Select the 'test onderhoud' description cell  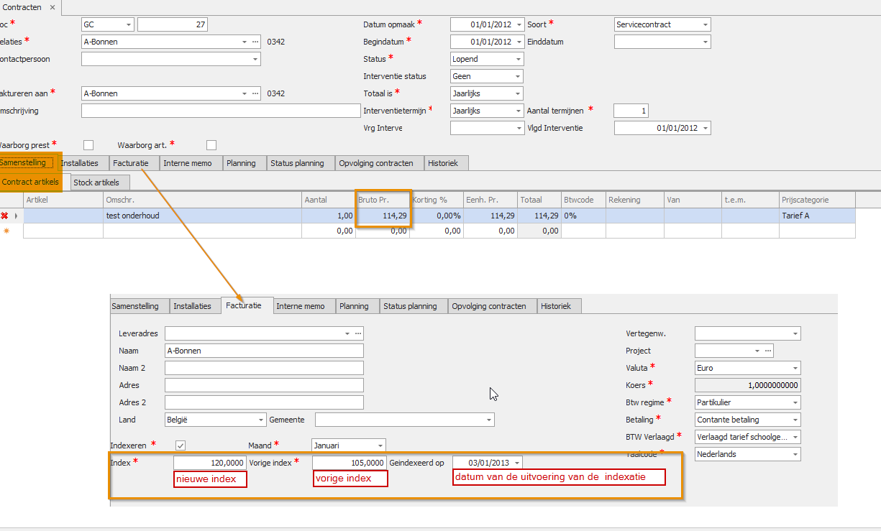tap(202, 216)
